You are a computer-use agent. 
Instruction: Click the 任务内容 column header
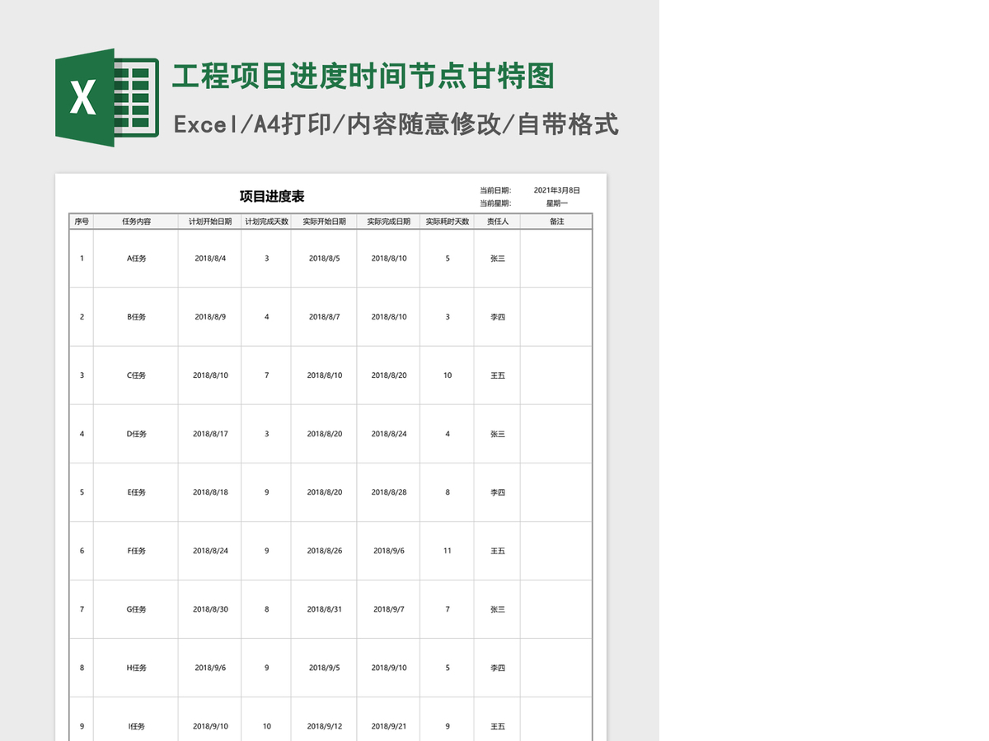point(136,221)
